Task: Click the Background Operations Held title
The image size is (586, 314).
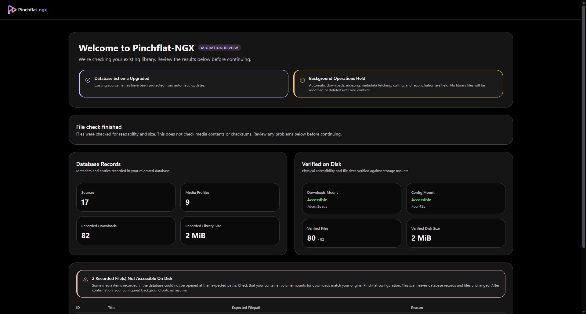Action: [x=337, y=78]
